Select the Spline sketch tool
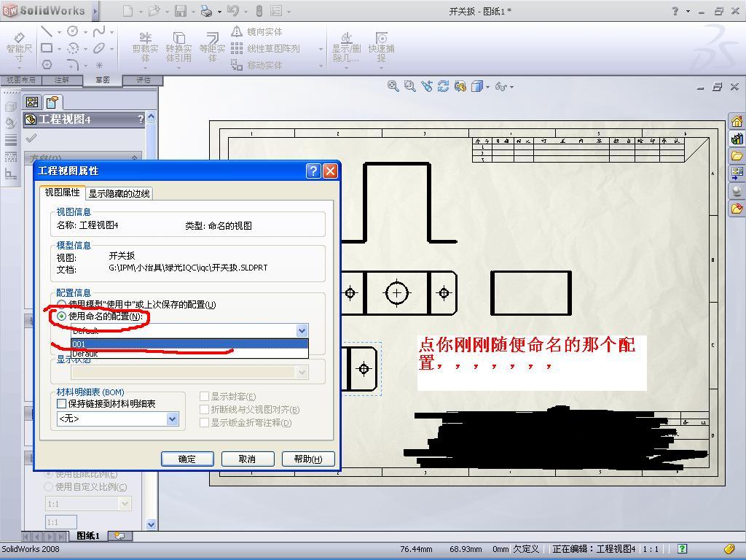Screen dimensions: 746x560 (x=99, y=31)
